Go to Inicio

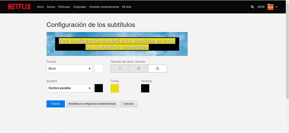point(40,7)
